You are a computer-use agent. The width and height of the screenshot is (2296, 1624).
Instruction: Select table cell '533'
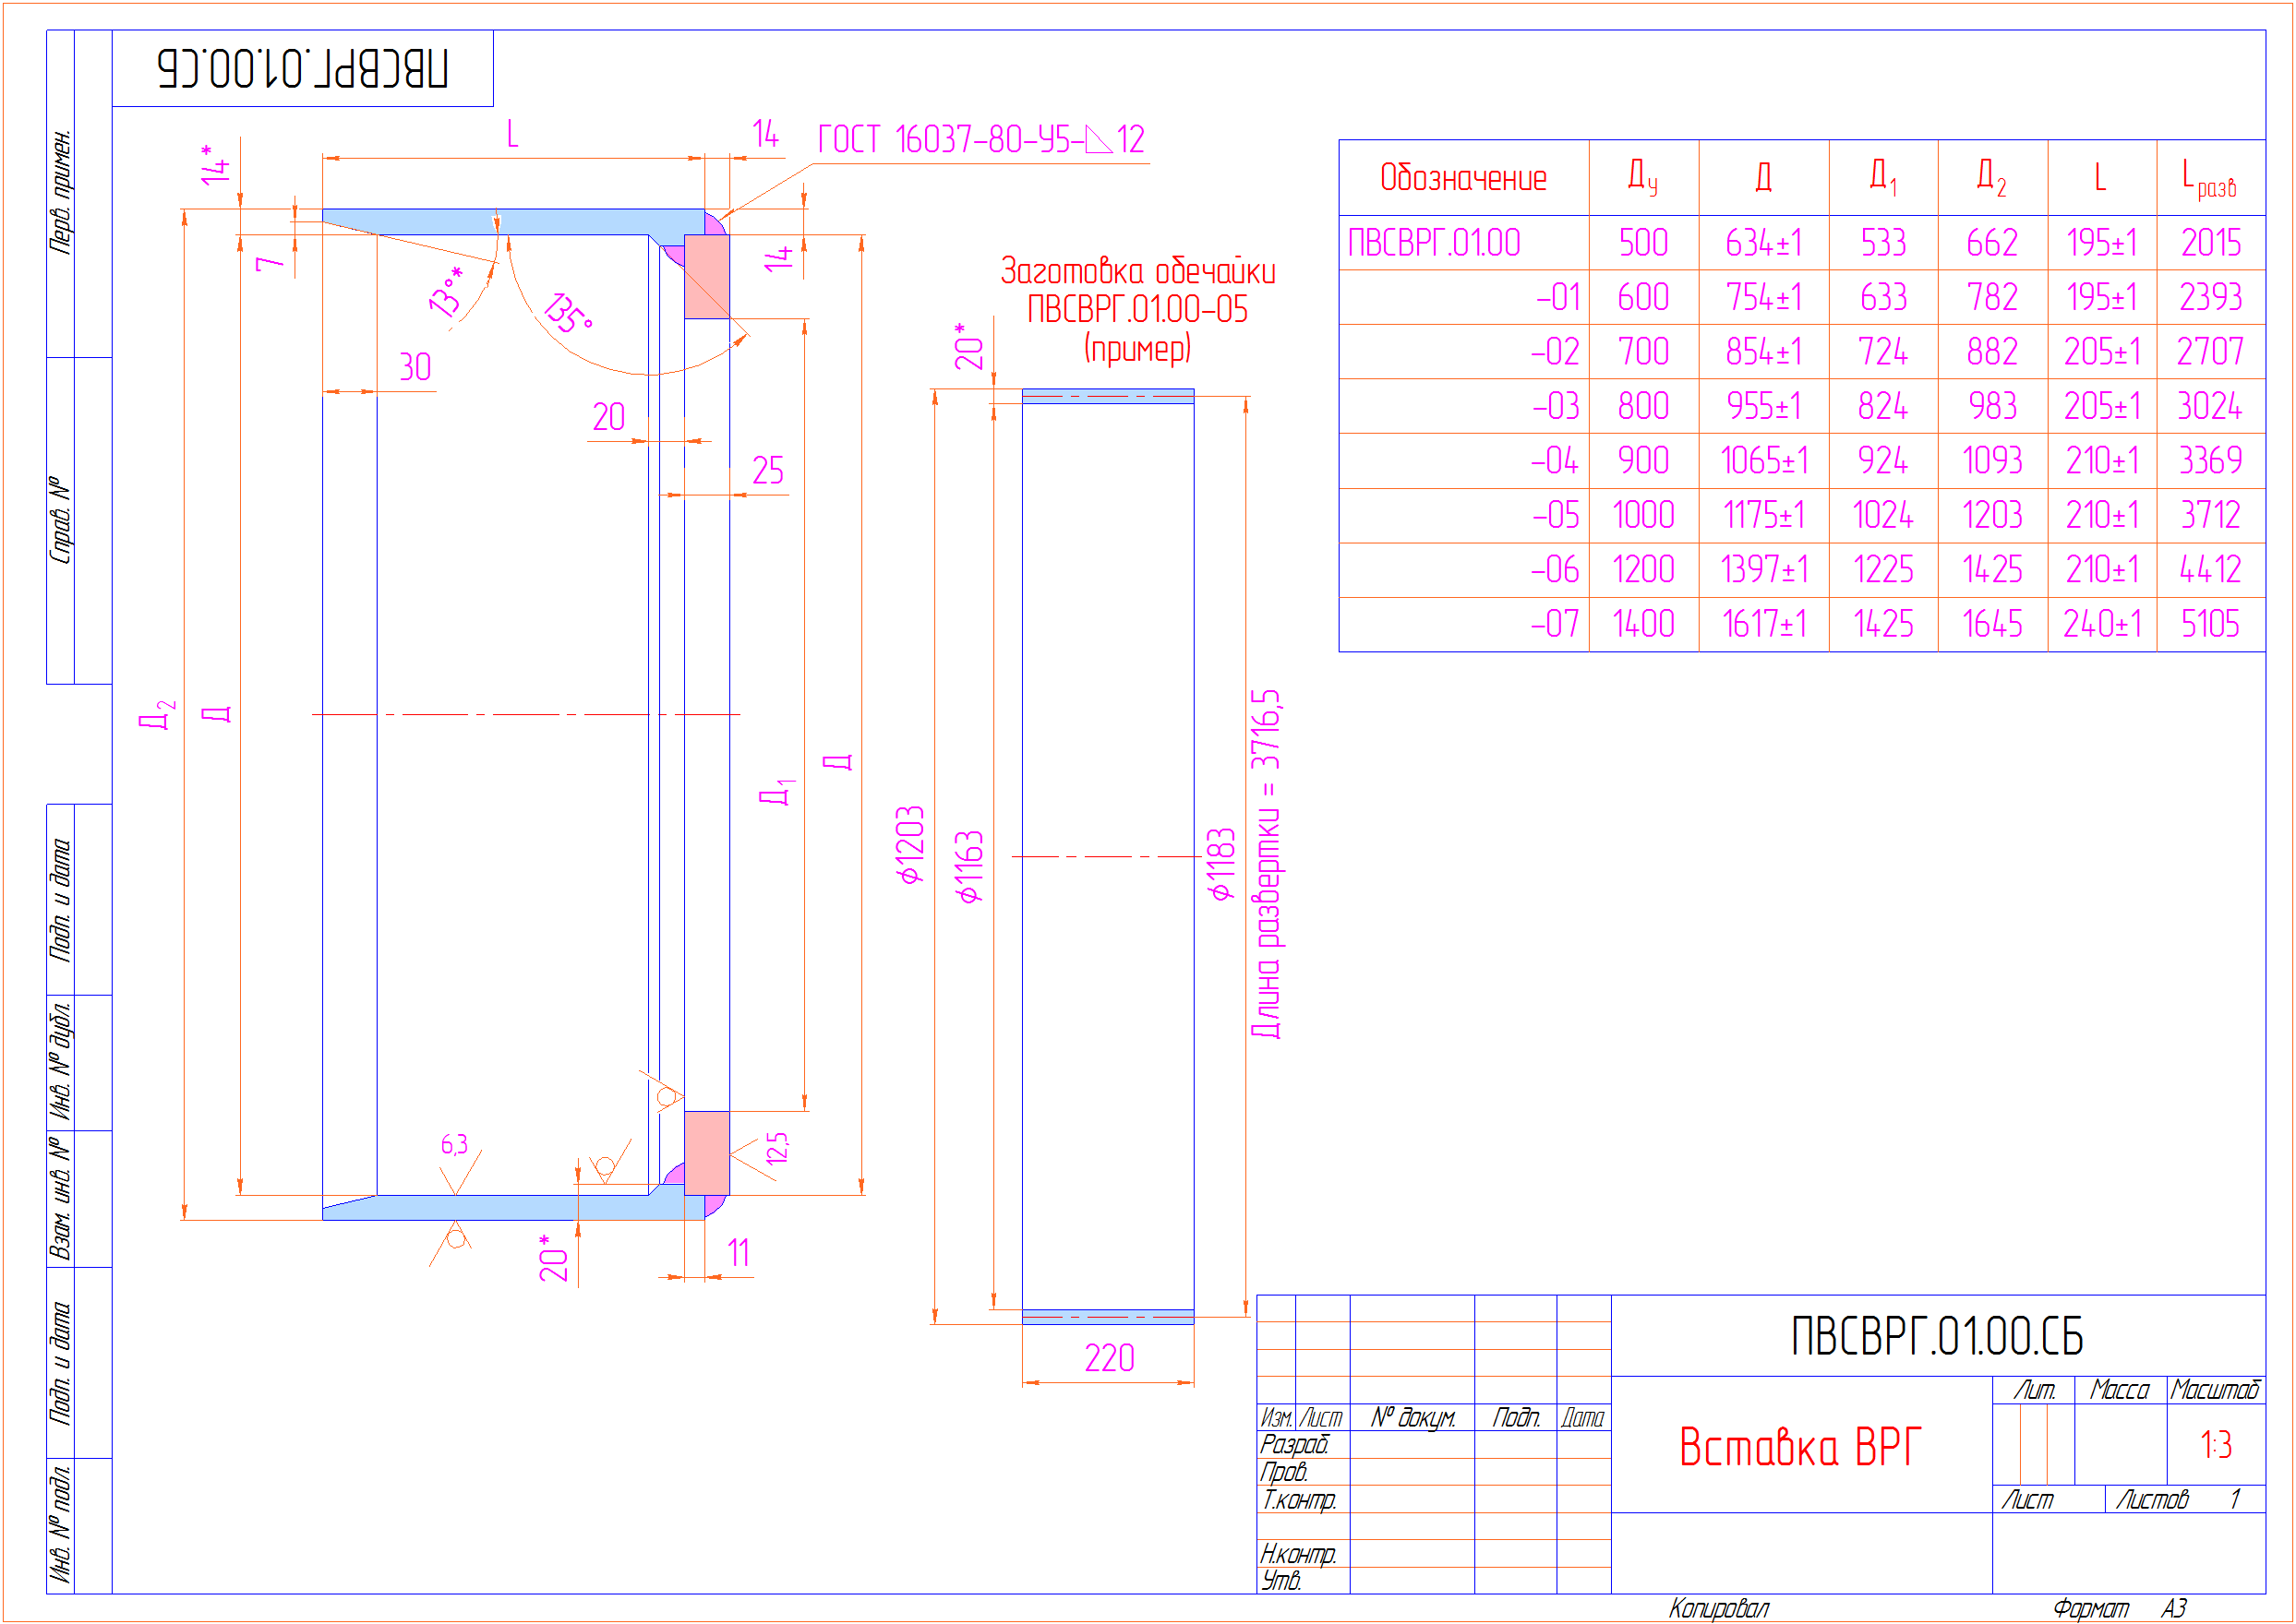point(1884,243)
